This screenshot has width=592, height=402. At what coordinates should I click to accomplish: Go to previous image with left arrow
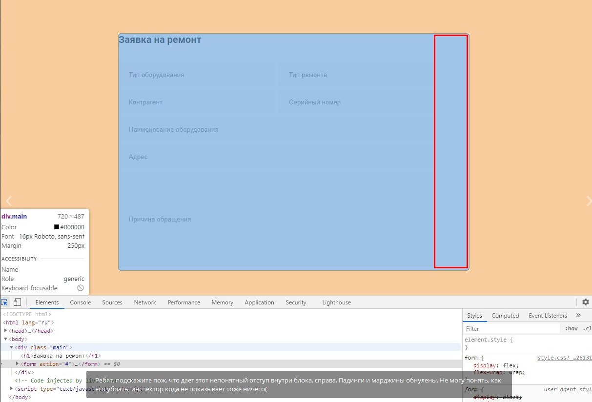8,200
